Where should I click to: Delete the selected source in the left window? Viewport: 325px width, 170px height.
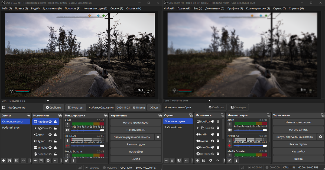(x=41, y=161)
